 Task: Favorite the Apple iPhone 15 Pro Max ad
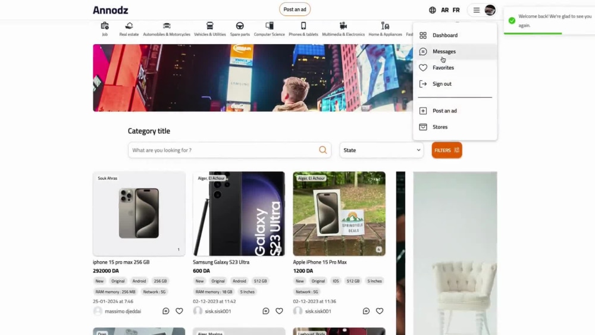click(x=380, y=311)
